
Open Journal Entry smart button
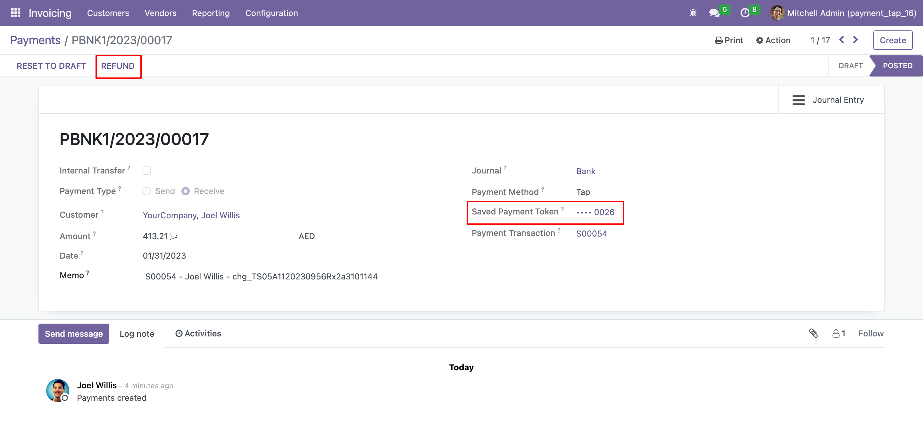831,100
